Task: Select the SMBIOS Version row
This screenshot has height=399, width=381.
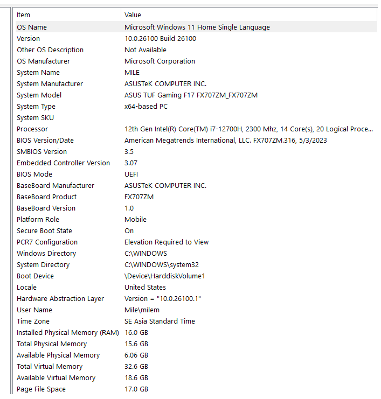Action: coord(196,151)
